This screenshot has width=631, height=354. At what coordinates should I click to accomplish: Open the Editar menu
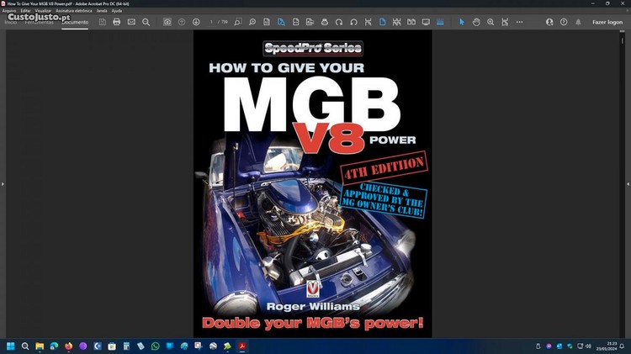(25, 11)
